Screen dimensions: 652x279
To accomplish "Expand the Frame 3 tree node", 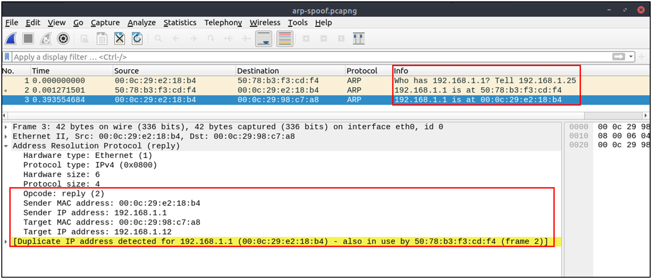I will 6,127.
